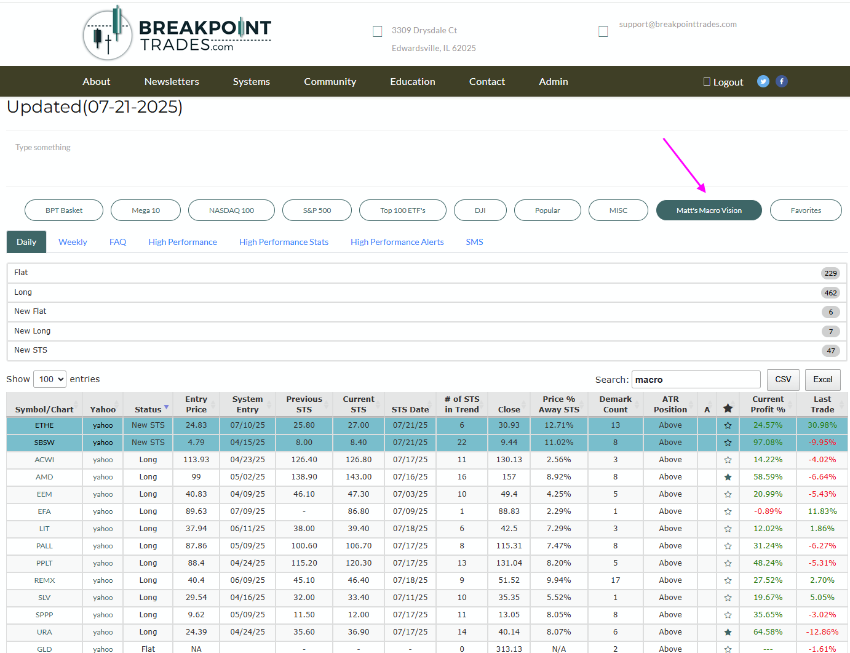850x653 pixels.
Task: Click the Search field containing macro
Action: click(696, 380)
